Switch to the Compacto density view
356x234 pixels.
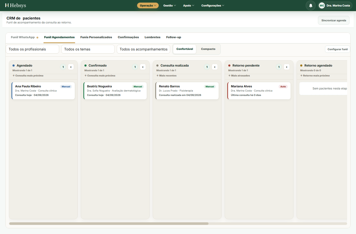[208, 49]
